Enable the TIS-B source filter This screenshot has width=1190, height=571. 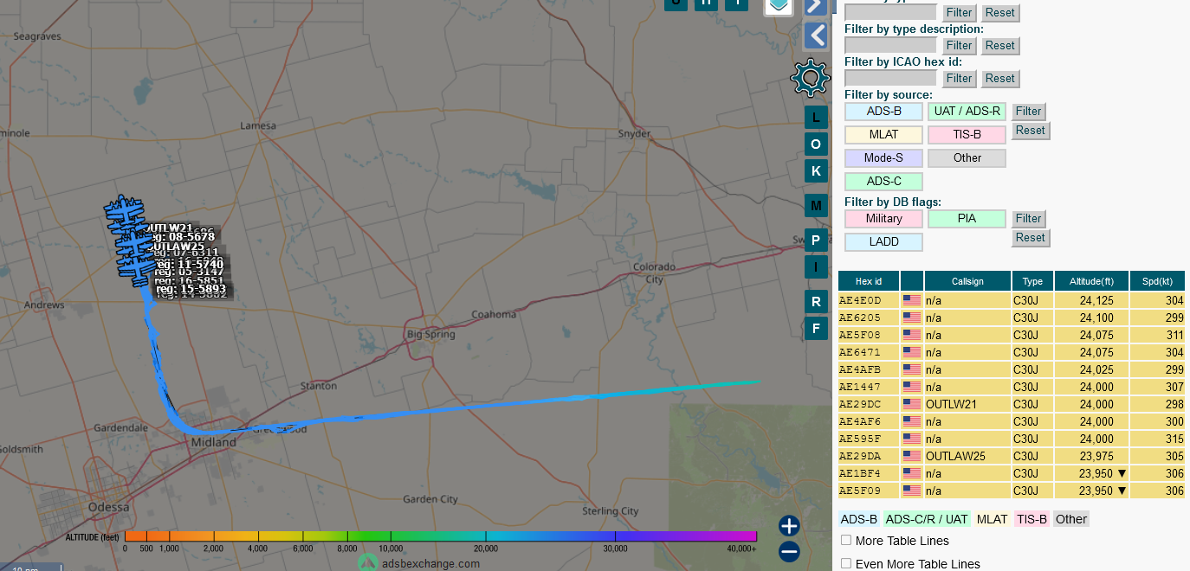pos(967,135)
